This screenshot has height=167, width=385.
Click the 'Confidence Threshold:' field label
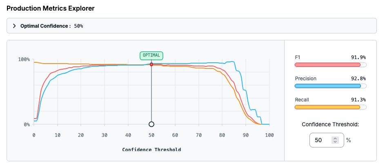pos(330,124)
